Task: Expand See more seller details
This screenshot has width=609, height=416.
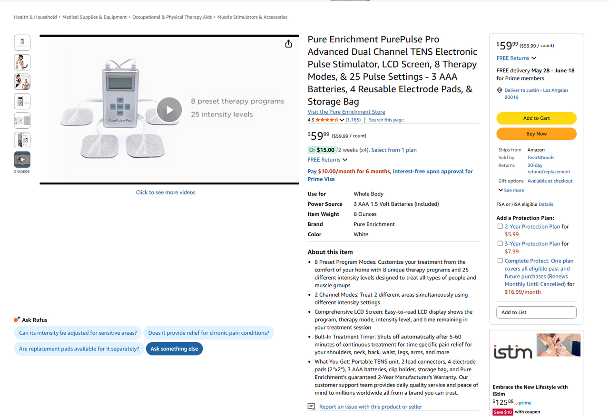Action: point(511,190)
